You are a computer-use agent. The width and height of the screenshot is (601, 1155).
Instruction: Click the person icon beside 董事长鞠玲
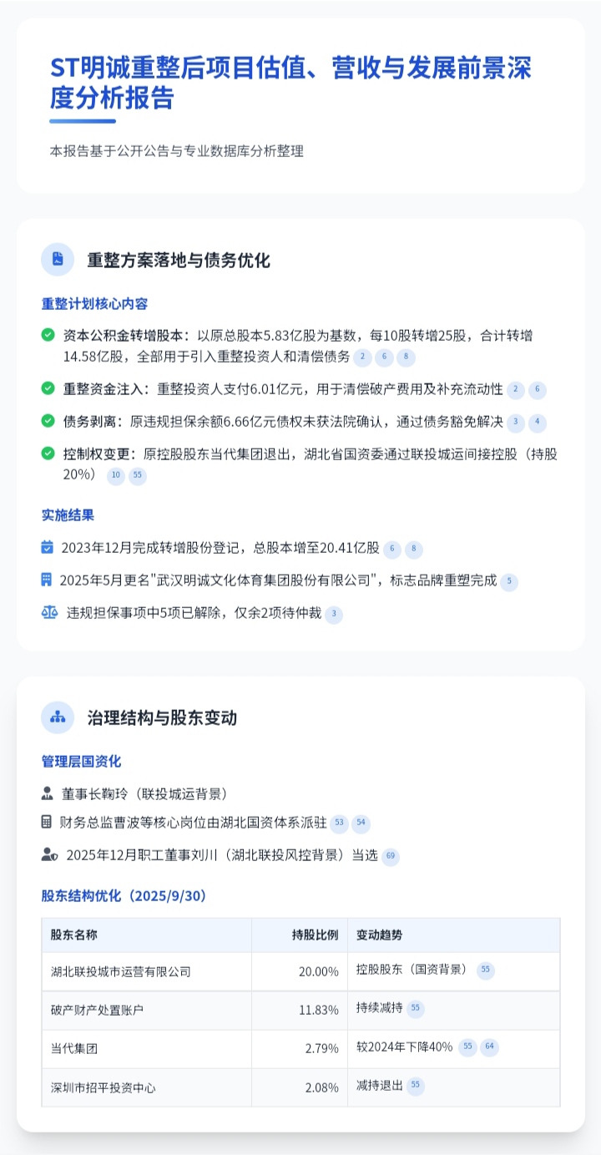48,793
